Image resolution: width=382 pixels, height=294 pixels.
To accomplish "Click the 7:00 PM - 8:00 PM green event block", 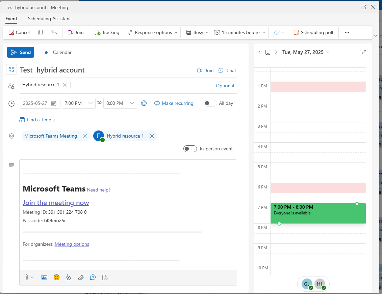I will click(x=318, y=213).
